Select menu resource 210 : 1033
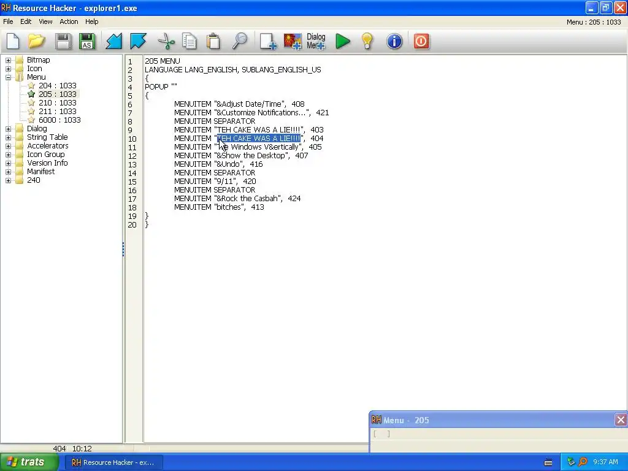The height and width of the screenshot is (471, 628). click(57, 103)
